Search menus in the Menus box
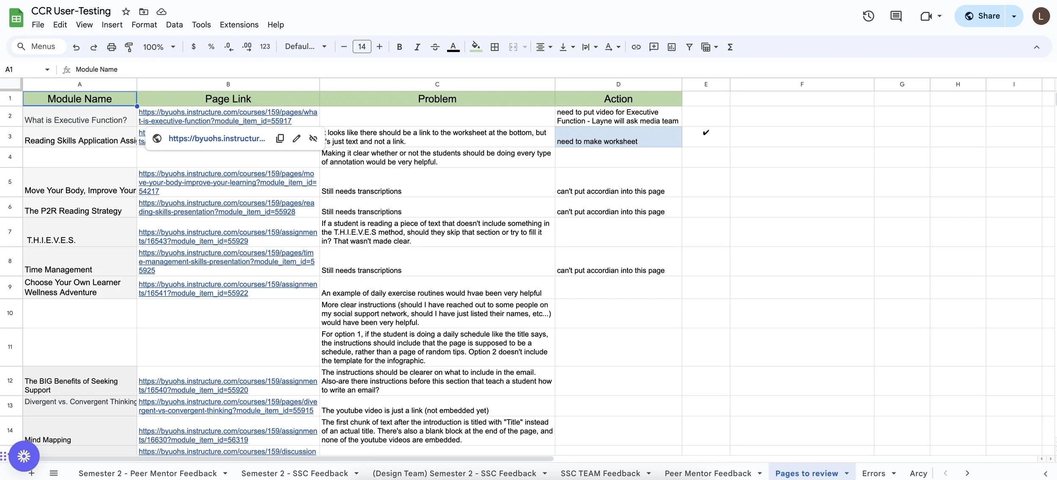The width and height of the screenshot is (1057, 480). click(x=38, y=46)
